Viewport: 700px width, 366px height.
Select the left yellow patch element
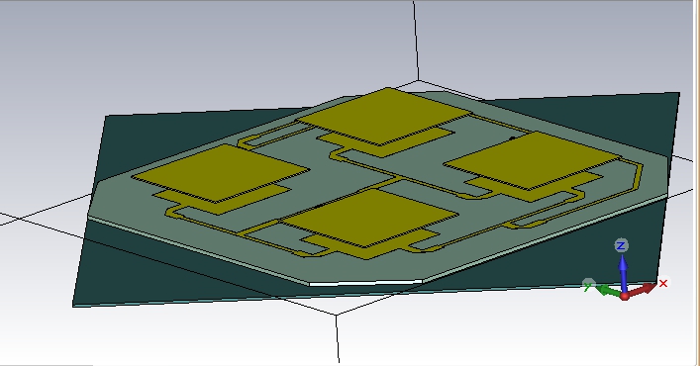pos(220,173)
